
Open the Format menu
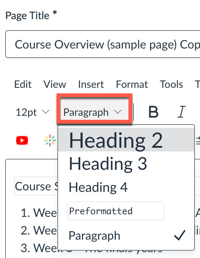click(132, 85)
